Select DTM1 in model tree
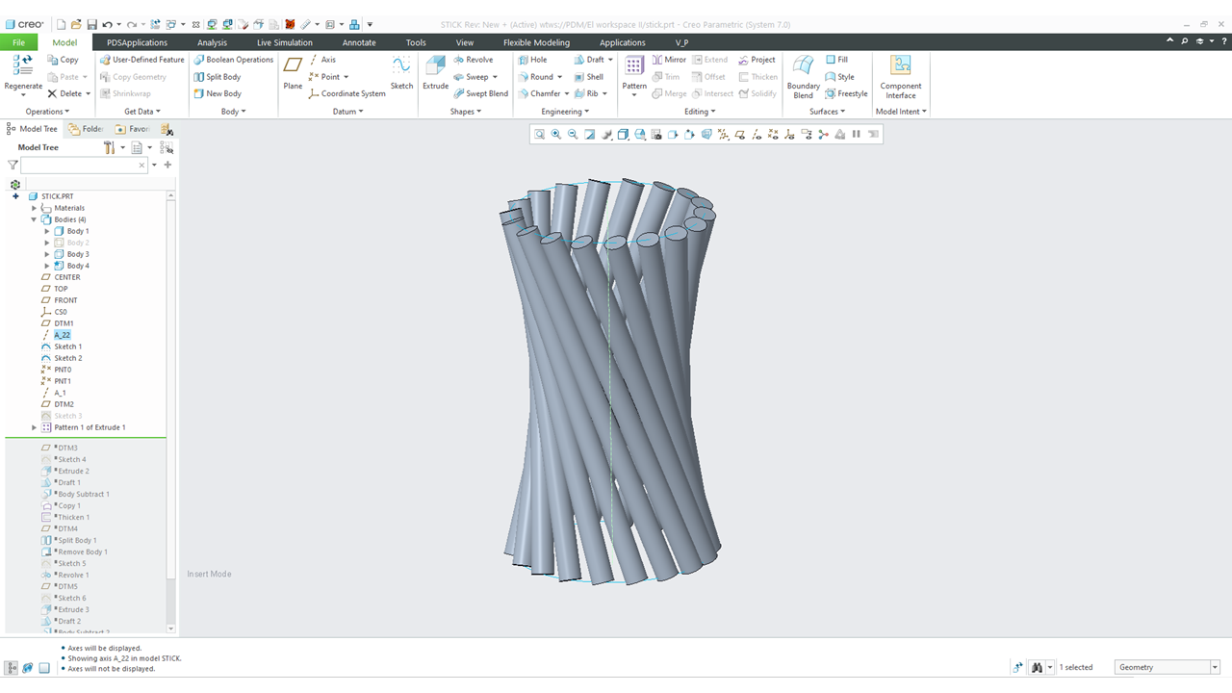 coord(64,323)
